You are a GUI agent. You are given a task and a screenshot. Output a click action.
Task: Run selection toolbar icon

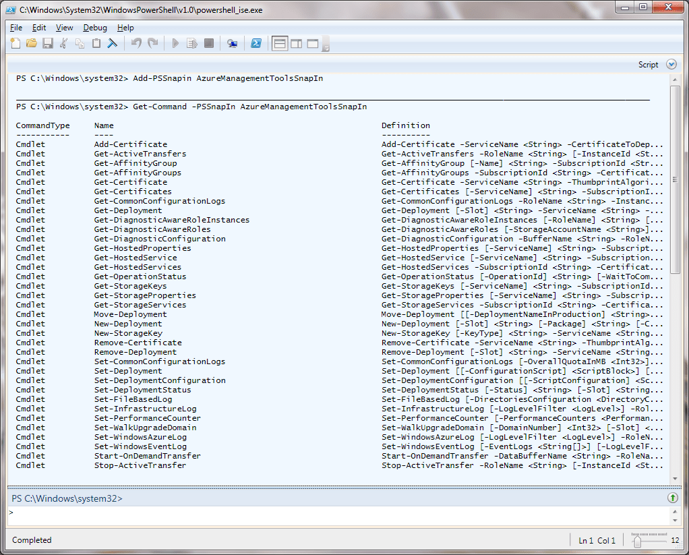click(192, 43)
